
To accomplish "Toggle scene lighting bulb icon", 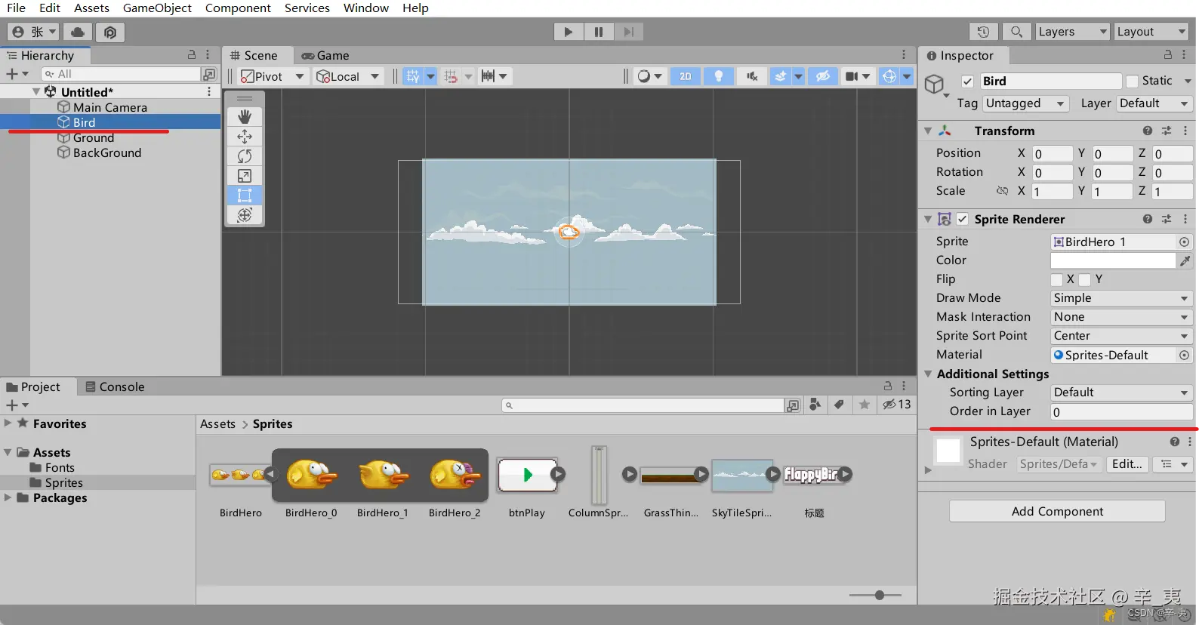I will tap(719, 76).
